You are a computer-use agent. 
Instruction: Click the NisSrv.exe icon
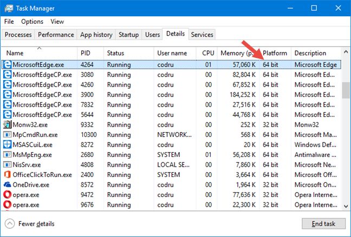click(7, 165)
